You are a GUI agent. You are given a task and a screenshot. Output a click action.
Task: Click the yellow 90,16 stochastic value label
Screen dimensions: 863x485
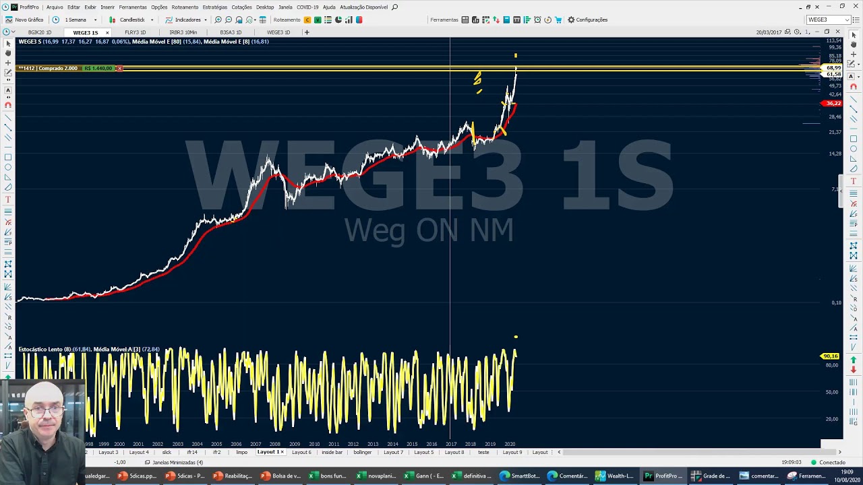pos(830,356)
